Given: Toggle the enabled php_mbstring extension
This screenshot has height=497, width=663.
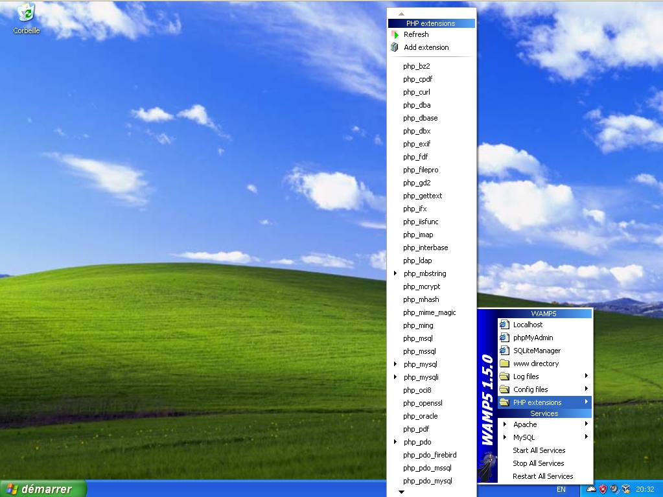Looking at the screenshot, I should click(x=425, y=273).
